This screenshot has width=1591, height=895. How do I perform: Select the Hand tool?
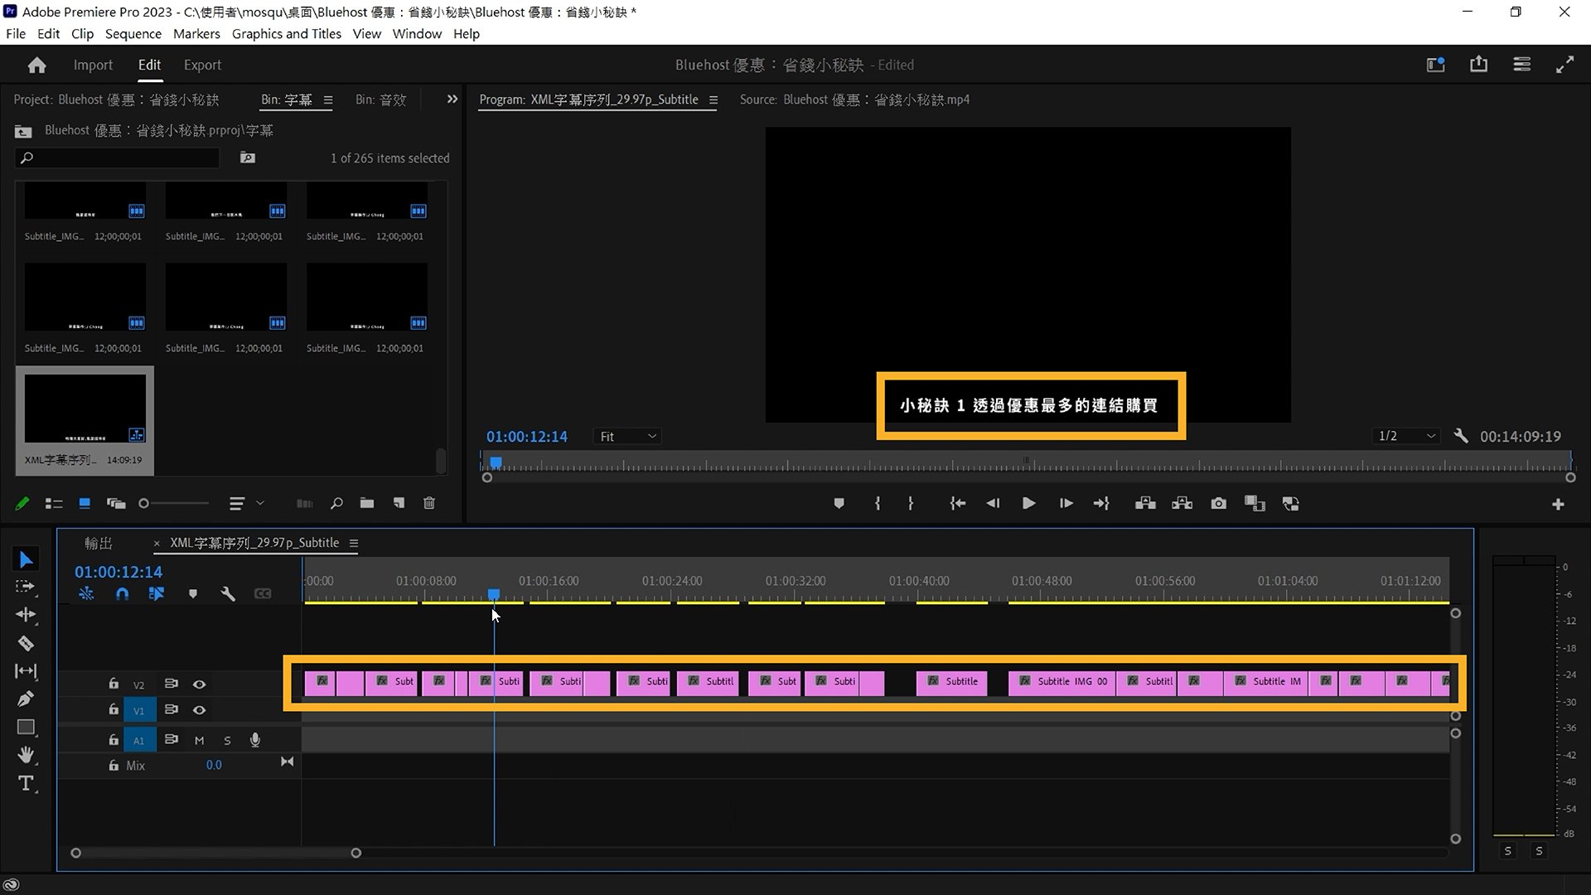(26, 754)
